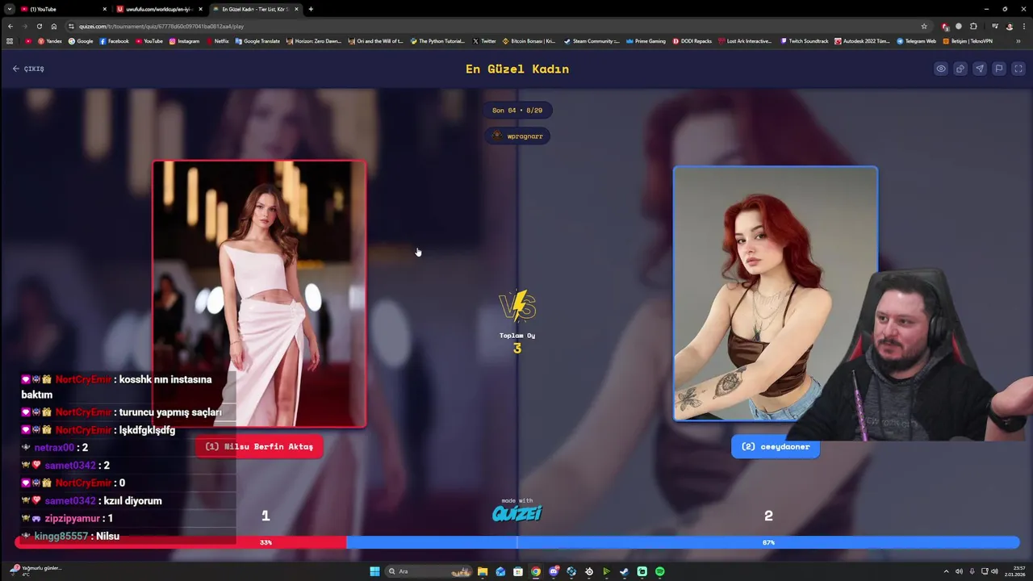
Task: Open Steam from the taskbar
Action: pyautogui.click(x=624, y=571)
